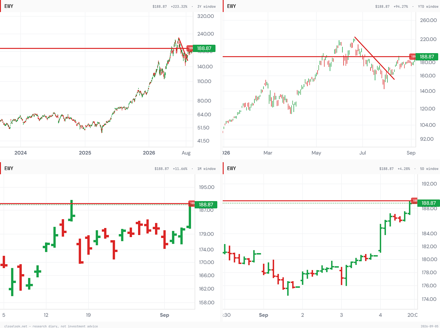This screenshot has width=440, height=328.
Task: Click the EWY ticker in the 3Y window chart
Action: click(9, 6)
